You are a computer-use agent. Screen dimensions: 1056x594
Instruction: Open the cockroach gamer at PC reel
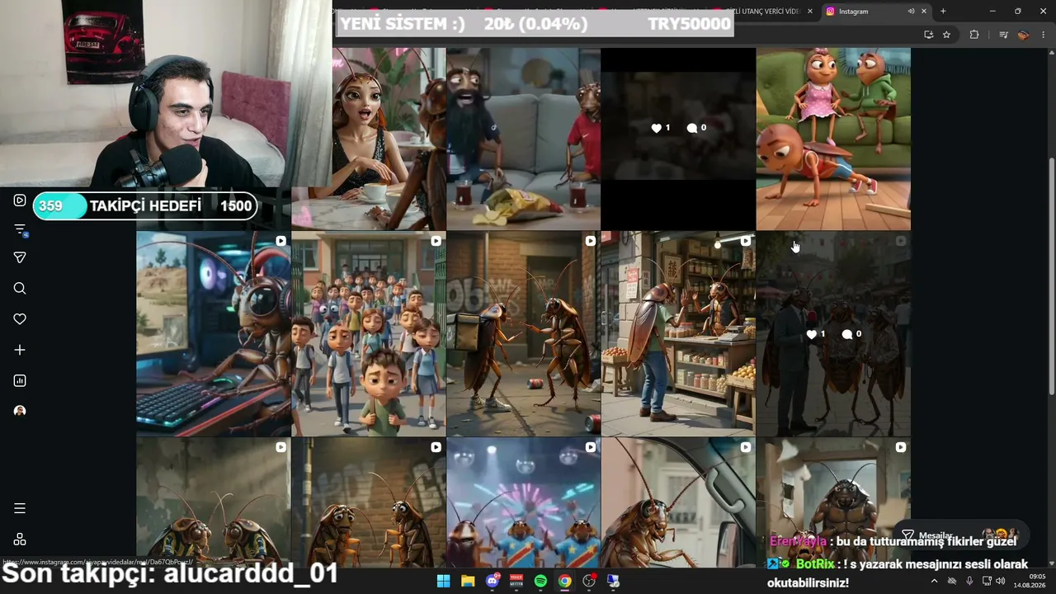click(213, 333)
